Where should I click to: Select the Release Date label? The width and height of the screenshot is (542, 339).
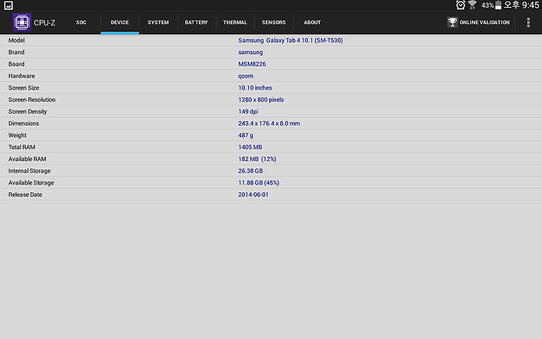(26, 195)
